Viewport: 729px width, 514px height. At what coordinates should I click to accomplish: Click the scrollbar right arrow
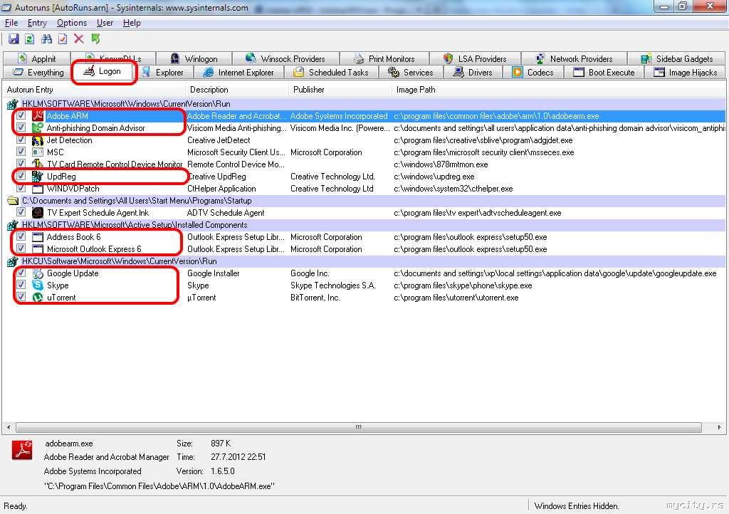tap(719, 427)
